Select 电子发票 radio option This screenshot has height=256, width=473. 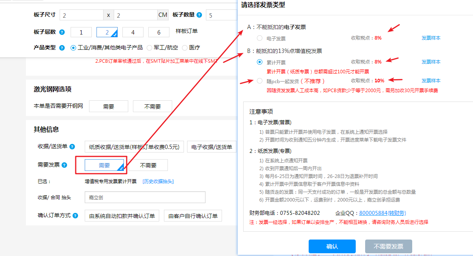coord(260,38)
